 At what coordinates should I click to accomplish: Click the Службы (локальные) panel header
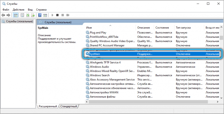click(58, 22)
